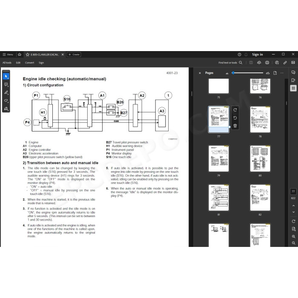Select the freehand draw loop tool
The width and height of the screenshot is (298, 298).
6,100
